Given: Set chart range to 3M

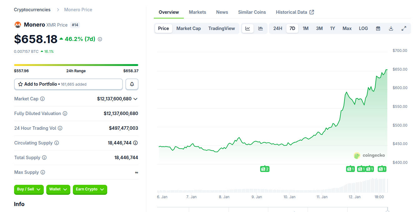Looking at the screenshot, I should [x=319, y=28].
